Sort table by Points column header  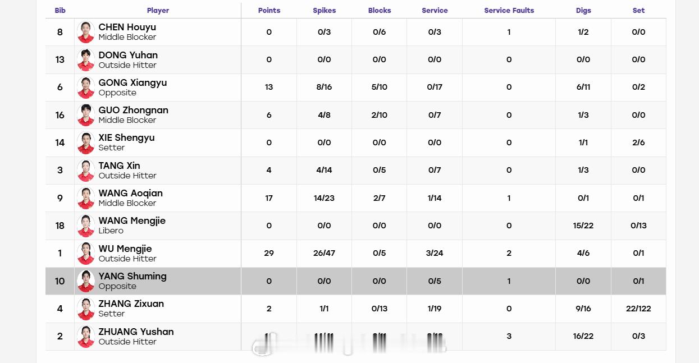click(269, 11)
